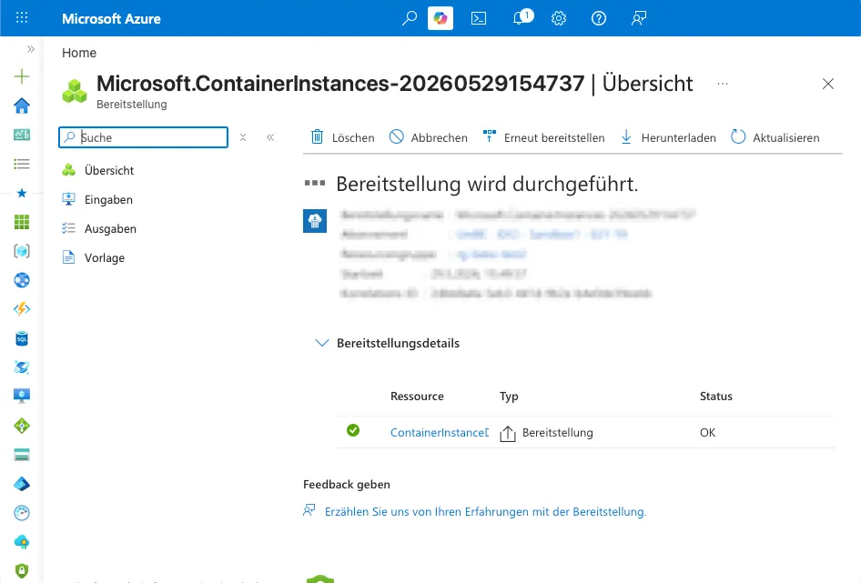Expand the left sidebar with double chevron
Screen dimensions: 861x583
tap(31, 49)
